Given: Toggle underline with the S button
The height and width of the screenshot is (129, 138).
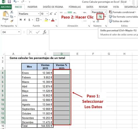Looking at the screenshot, I should click(29, 20).
